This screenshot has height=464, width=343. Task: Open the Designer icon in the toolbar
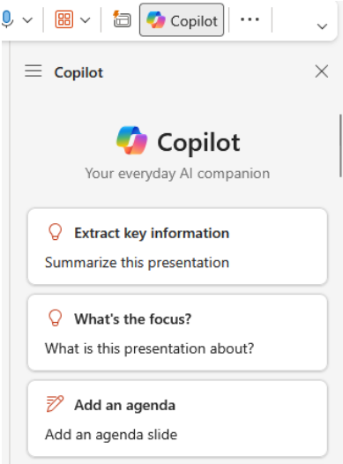click(x=122, y=19)
